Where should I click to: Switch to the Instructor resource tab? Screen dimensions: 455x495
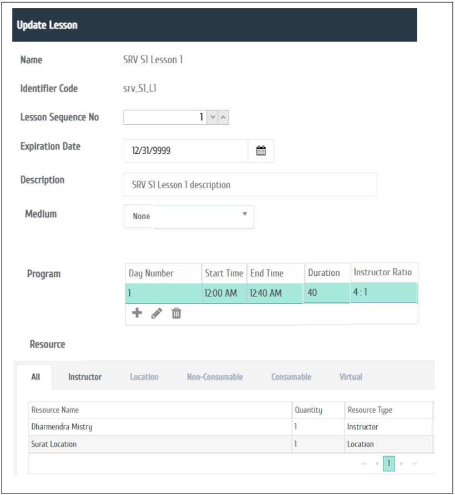point(85,377)
